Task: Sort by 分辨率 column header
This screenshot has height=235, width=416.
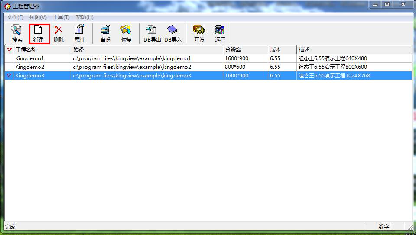Action: [245, 50]
